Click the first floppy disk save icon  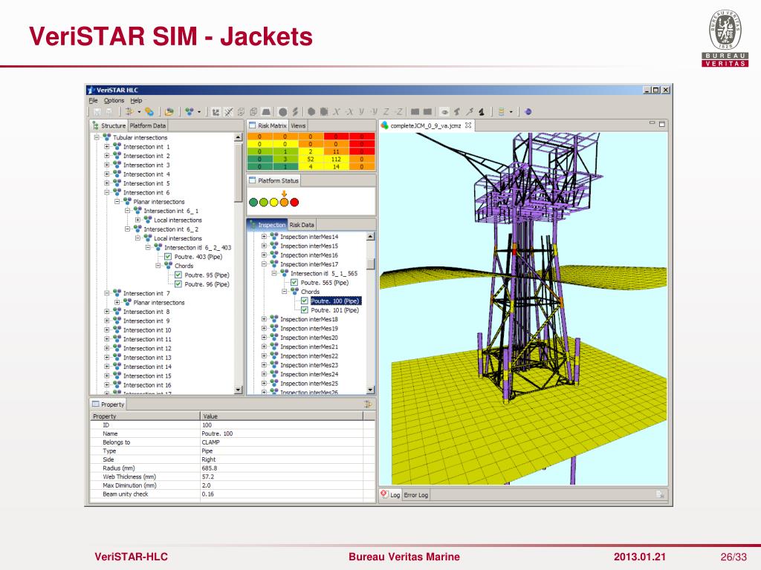click(x=97, y=112)
